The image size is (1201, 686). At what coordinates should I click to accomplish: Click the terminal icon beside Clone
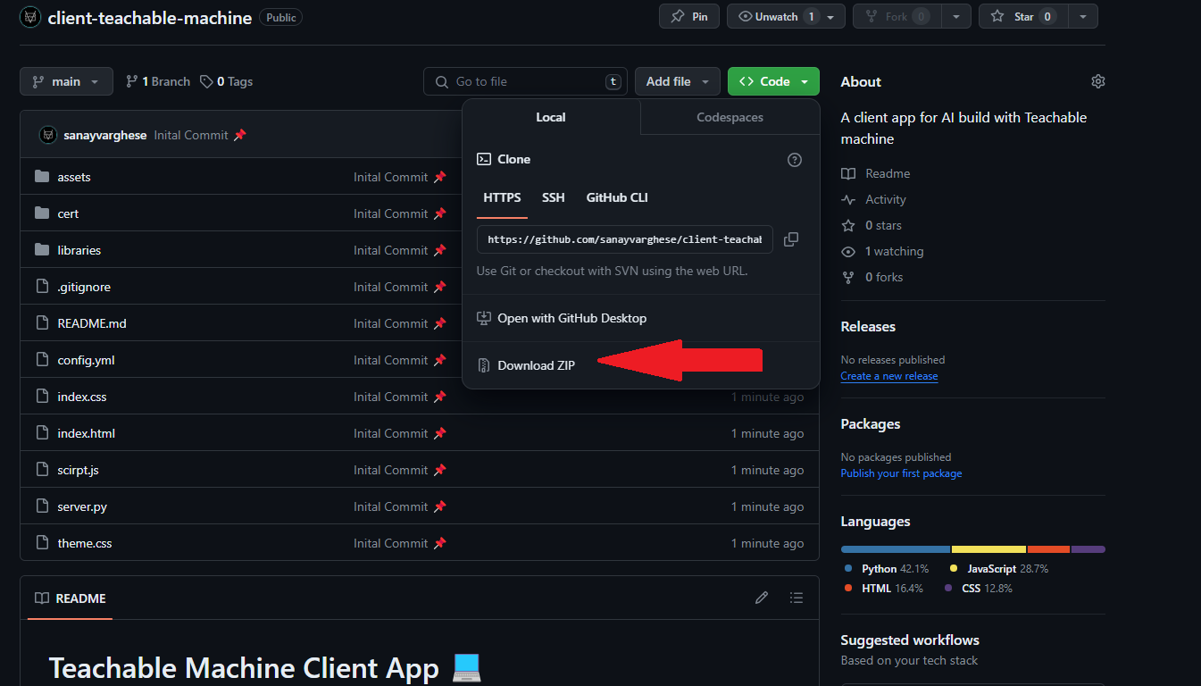click(x=484, y=159)
